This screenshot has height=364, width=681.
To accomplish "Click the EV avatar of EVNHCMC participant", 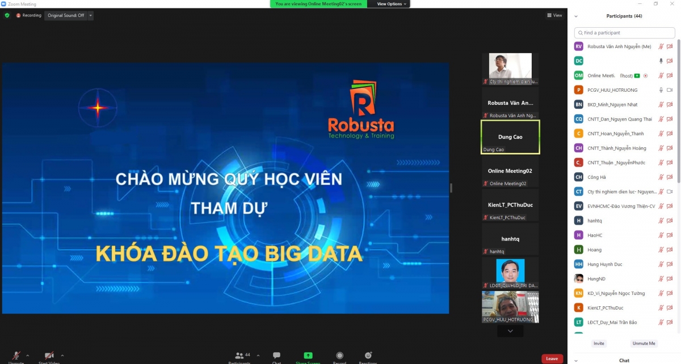I will 579,206.
